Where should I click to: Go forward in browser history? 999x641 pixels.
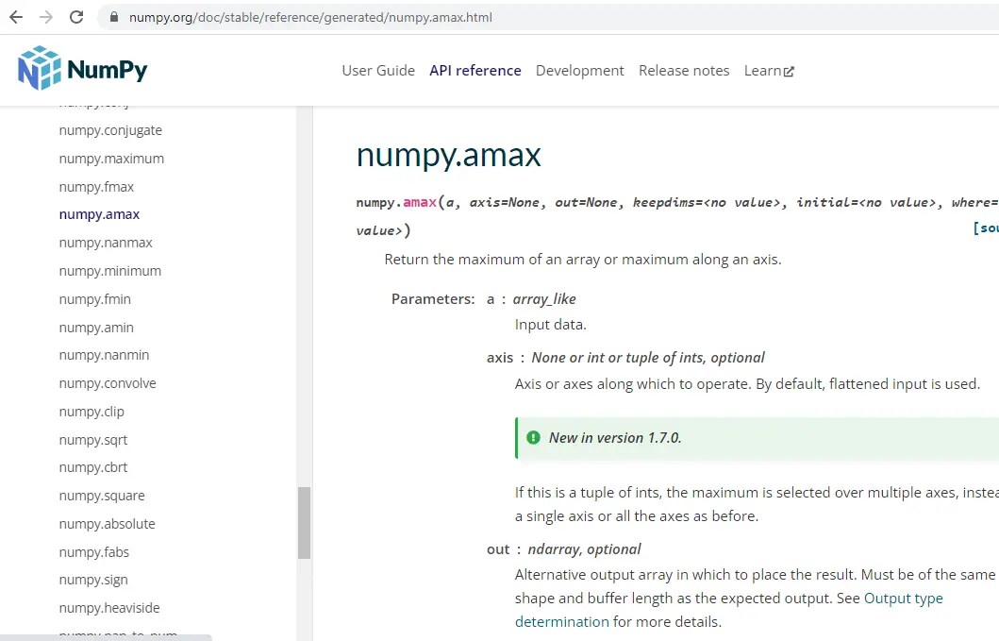pyautogui.click(x=46, y=17)
